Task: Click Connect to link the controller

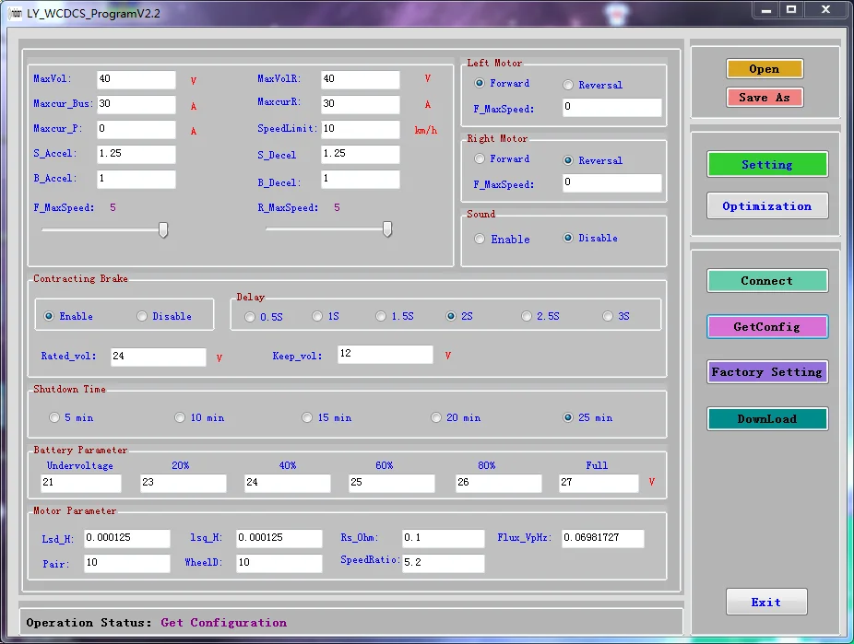Action: coord(766,281)
